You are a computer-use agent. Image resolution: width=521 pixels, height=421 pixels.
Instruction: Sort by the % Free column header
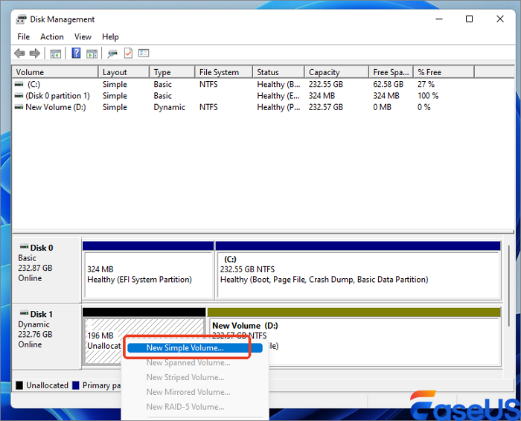[x=444, y=72]
